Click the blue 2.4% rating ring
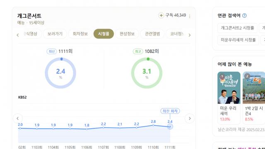The width and height of the screenshot is (265, 149). 60,73
